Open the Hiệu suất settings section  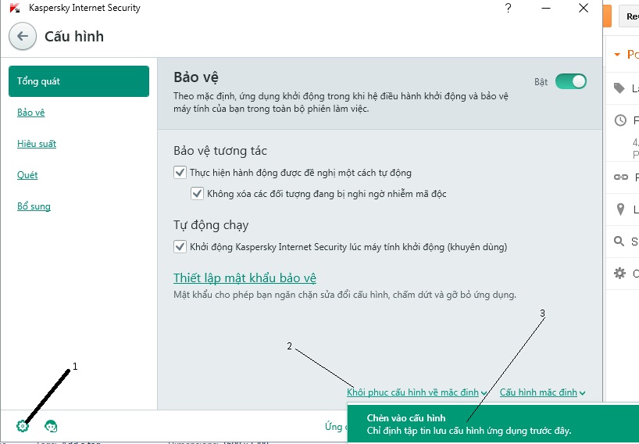click(x=37, y=144)
